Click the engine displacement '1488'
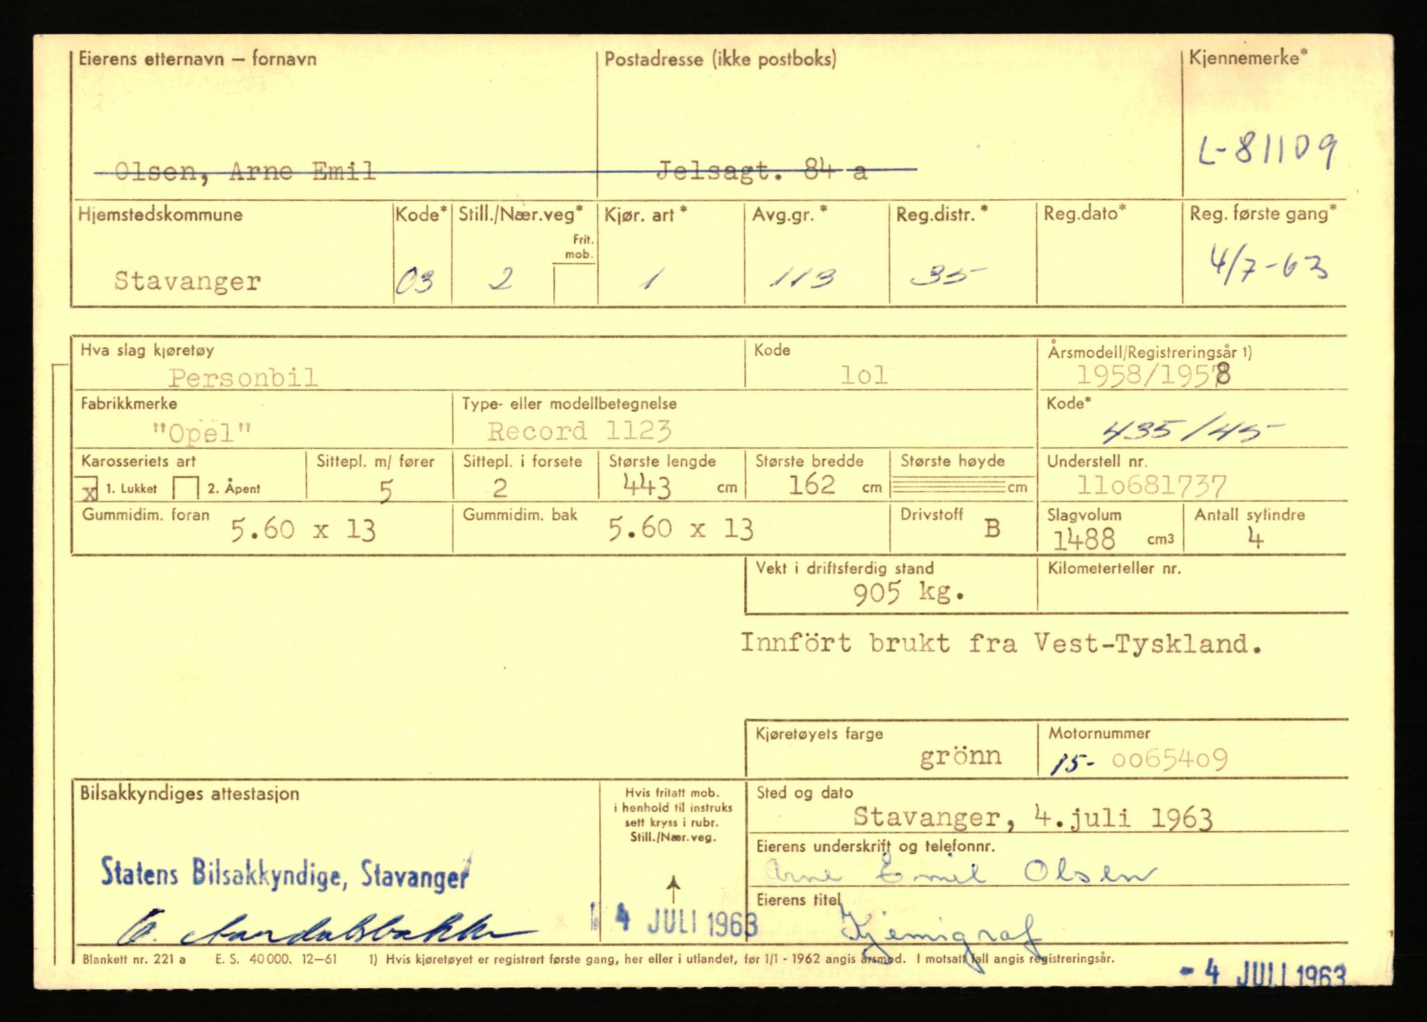 coord(1083,539)
